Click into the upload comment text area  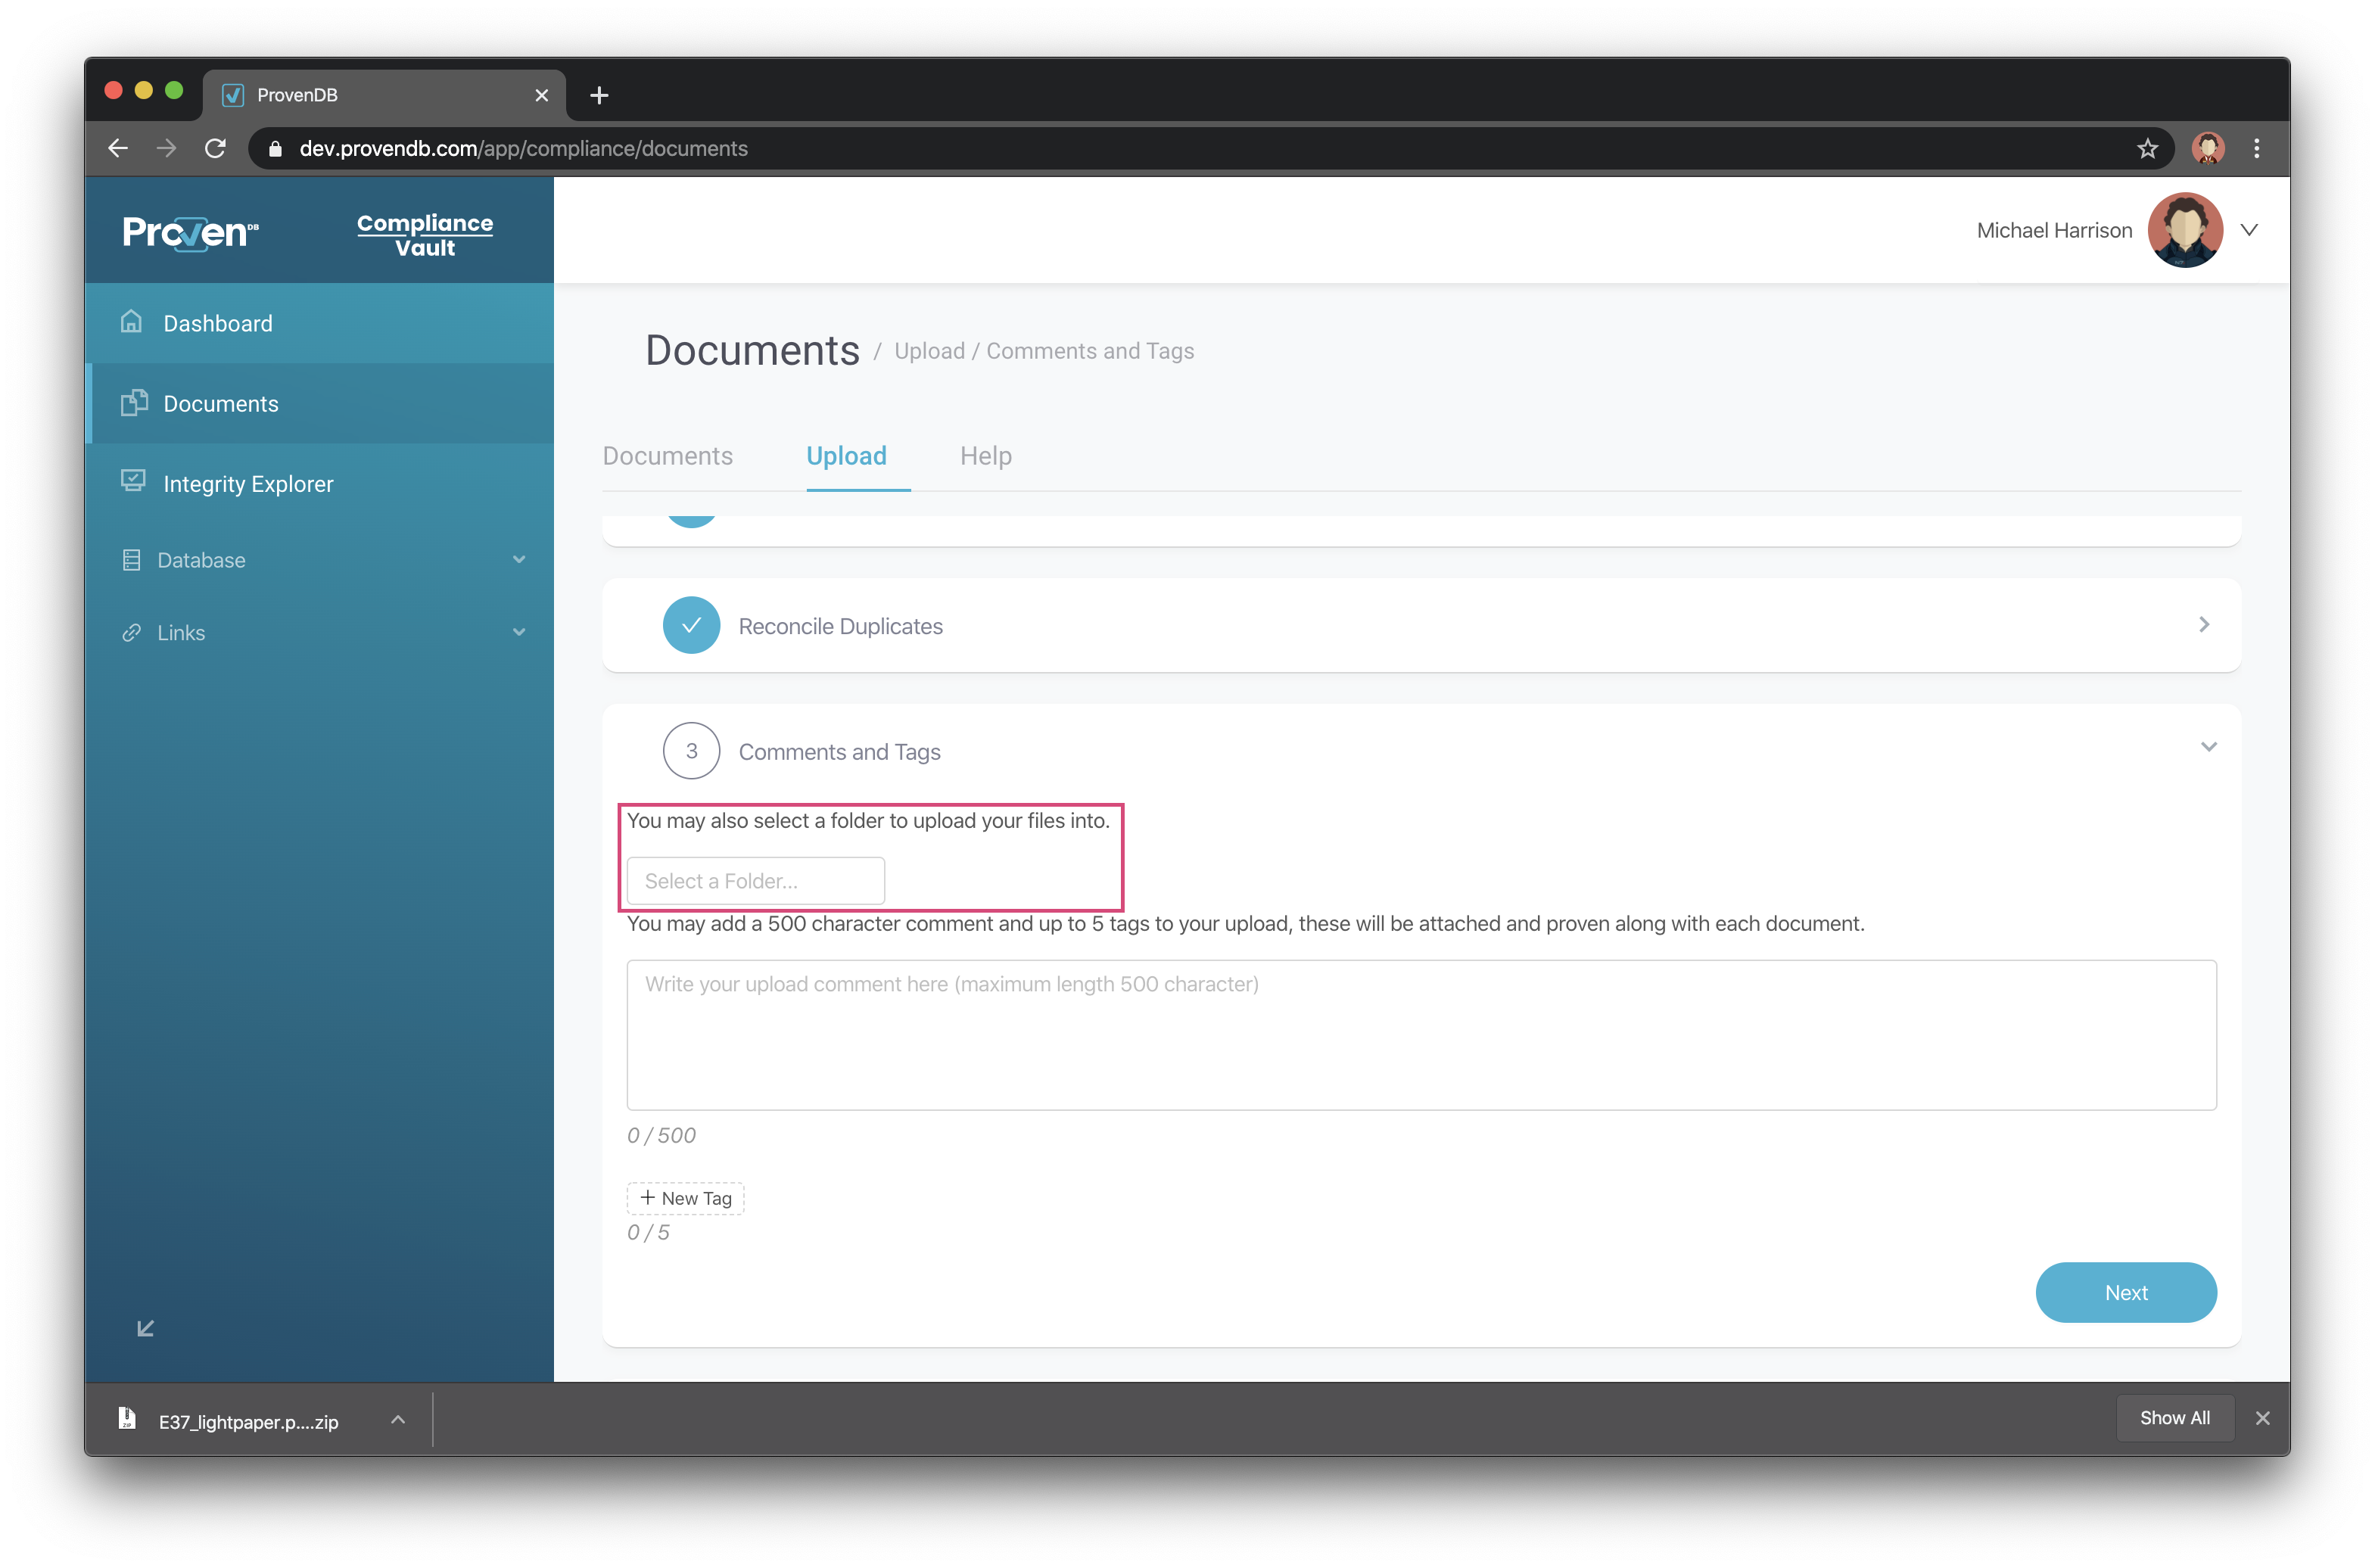[x=1420, y=1035]
